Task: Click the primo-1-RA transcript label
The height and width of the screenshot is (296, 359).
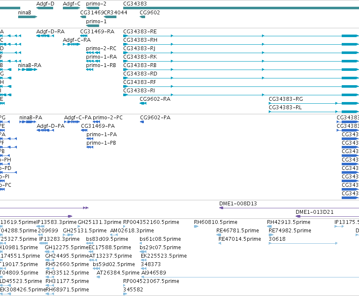Action: click(x=101, y=57)
